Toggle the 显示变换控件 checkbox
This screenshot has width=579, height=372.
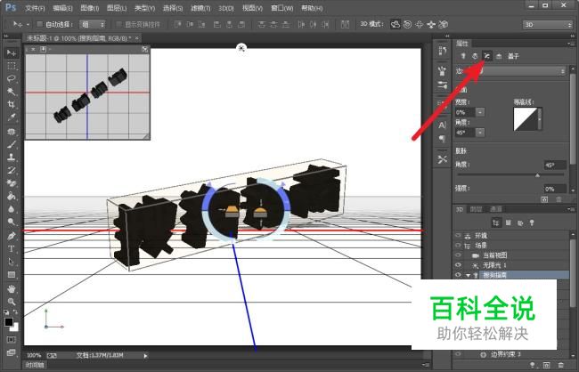coord(118,24)
